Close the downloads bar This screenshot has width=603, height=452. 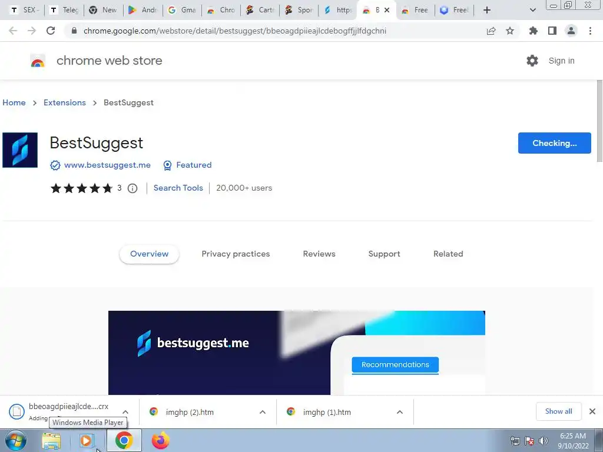[592, 411]
